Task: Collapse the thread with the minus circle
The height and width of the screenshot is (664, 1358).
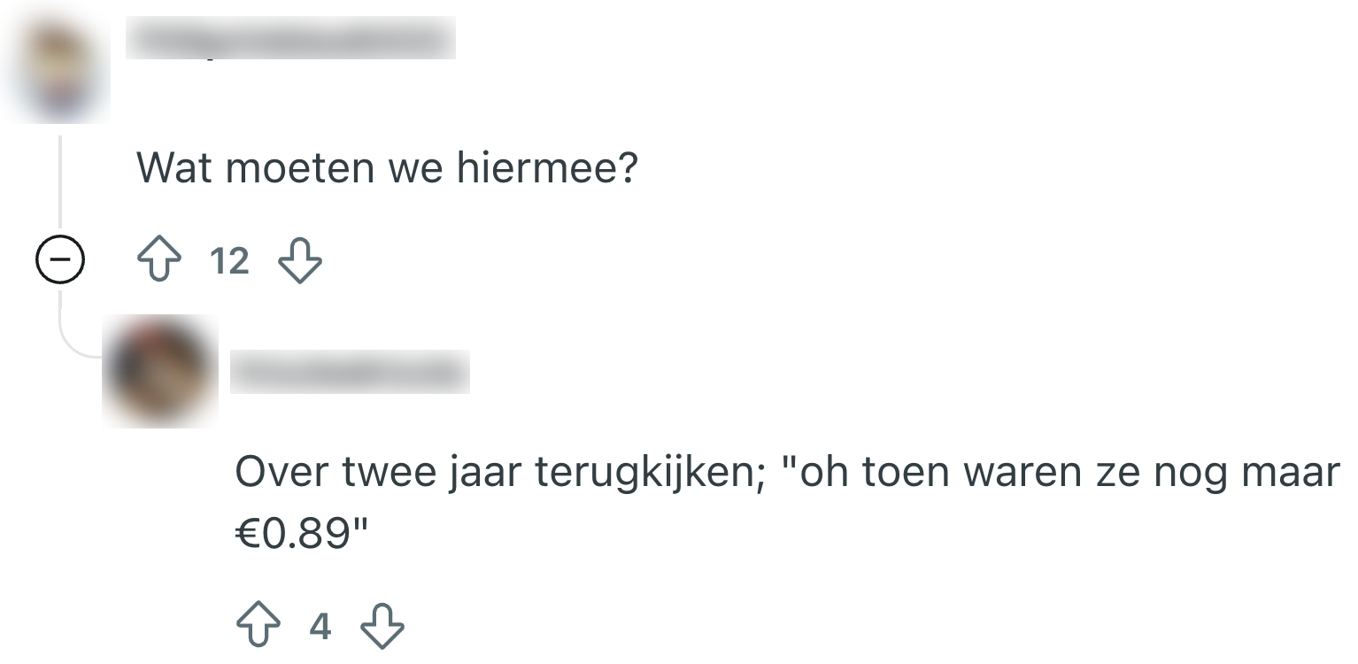Action: [x=59, y=261]
